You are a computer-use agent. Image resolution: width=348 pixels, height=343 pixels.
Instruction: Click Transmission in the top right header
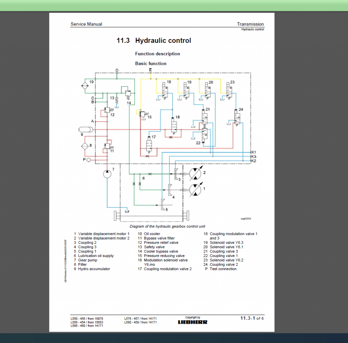pyautogui.click(x=250, y=24)
